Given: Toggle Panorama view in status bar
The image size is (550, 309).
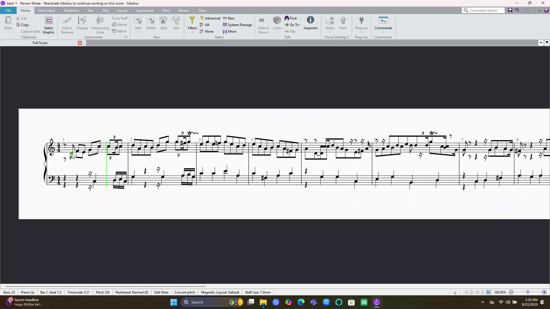Looking at the screenshot, I should [488, 292].
